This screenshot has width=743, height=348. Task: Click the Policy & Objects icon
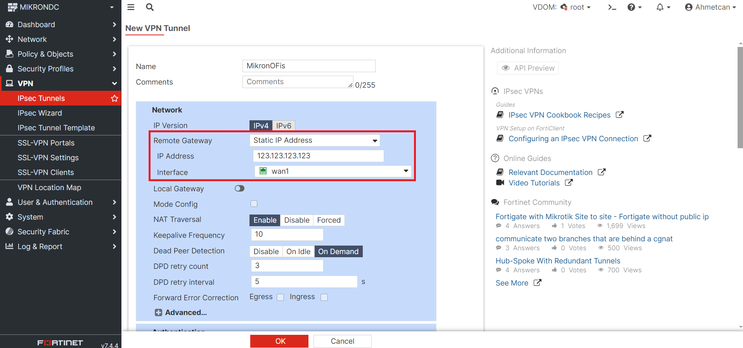pyautogui.click(x=9, y=54)
